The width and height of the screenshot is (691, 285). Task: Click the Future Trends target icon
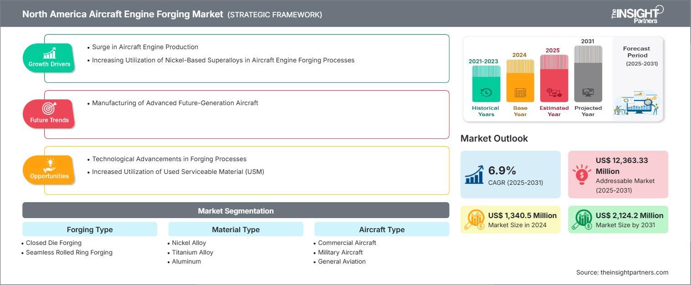click(x=49, y=108)
